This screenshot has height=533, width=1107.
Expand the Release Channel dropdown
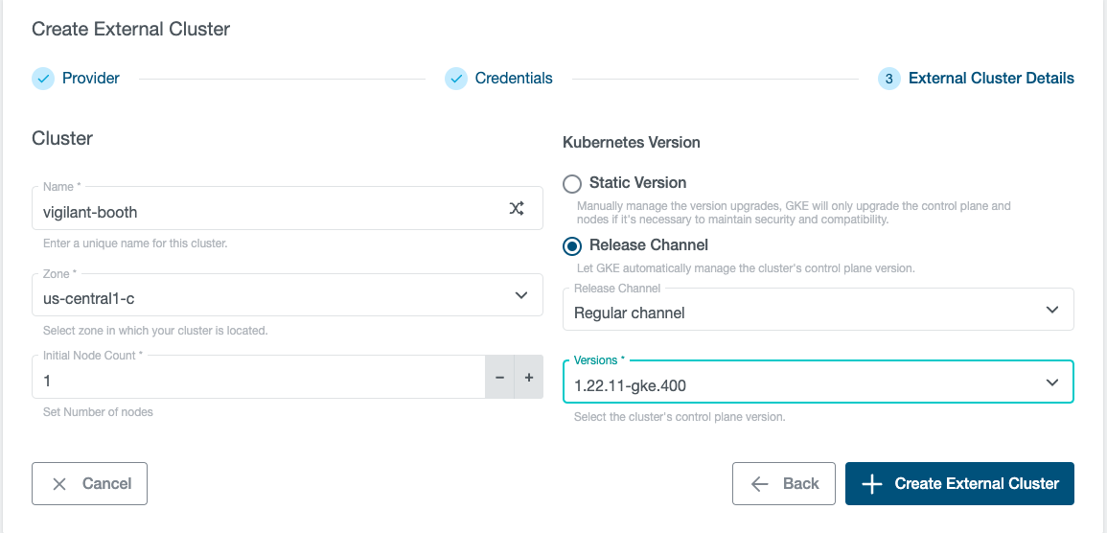[x=818, y=310]
